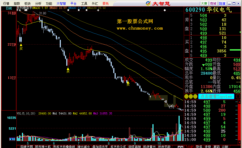Click the trade list scroll up arrow
The height and width of the screenshot is (148, 242).
click(239, 102)
